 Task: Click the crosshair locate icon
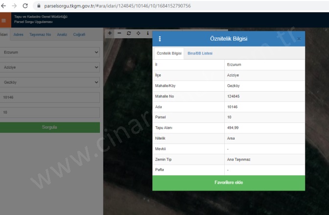(x=138, y=33)
